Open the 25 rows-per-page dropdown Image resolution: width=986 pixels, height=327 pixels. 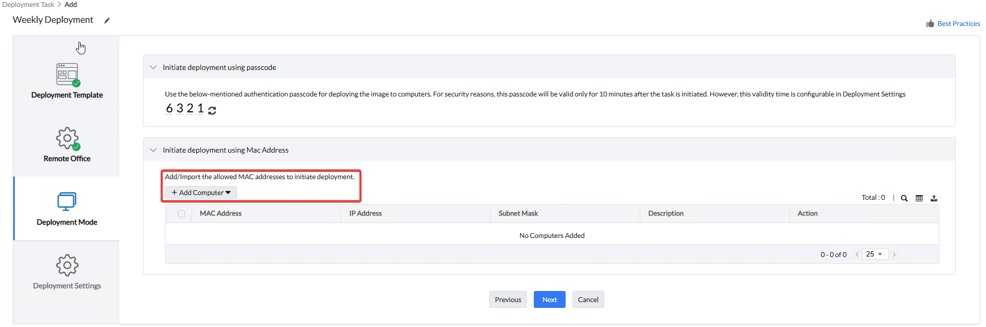point(875,254)
